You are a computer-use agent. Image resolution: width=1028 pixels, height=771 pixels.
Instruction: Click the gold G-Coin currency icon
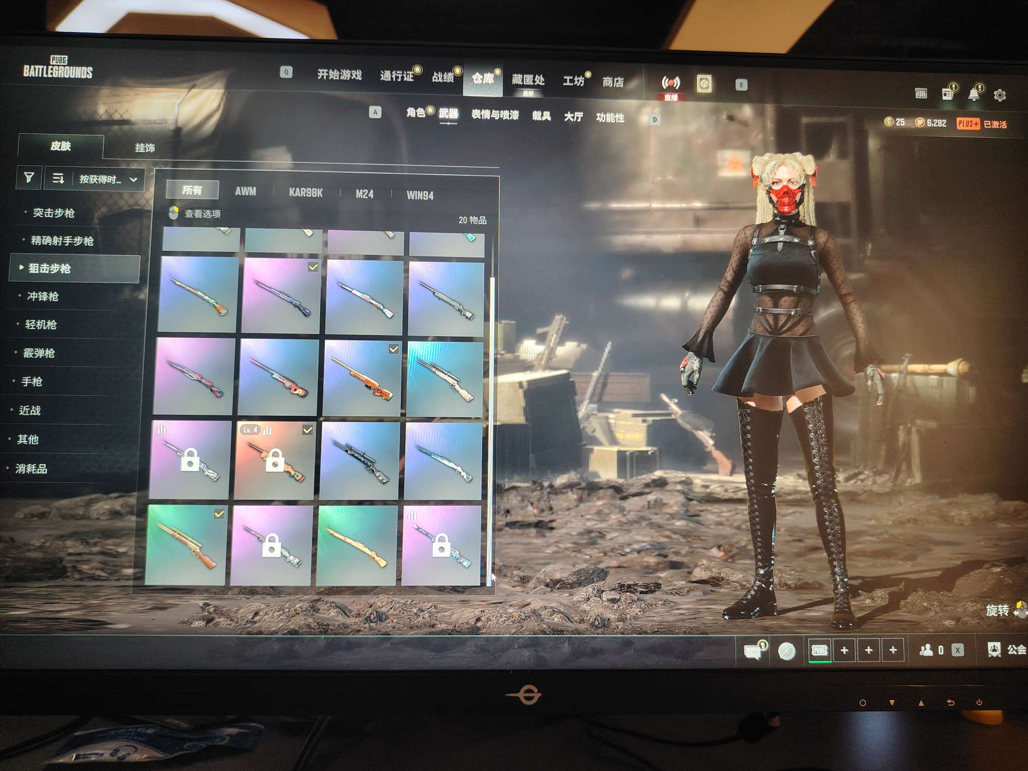pyautogui.click(x=889, y=121)
